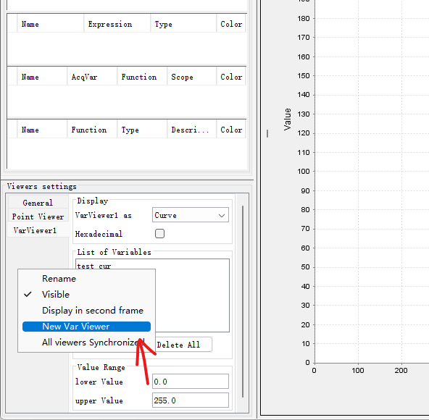Click the Name header in Descri... table
The height and width of the screenshot is (420, 429).
(x=43, y=130)
